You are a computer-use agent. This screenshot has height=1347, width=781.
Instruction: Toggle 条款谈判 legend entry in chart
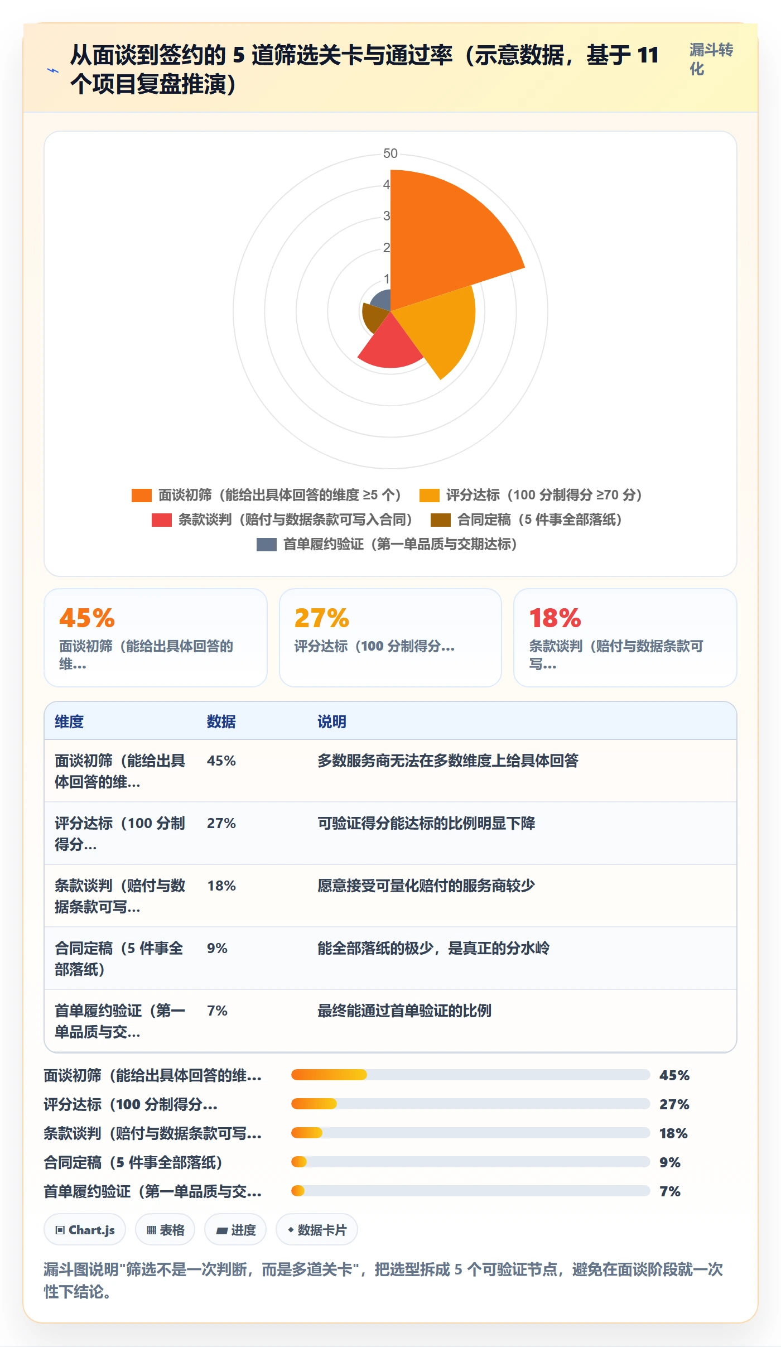tap(282, 519)
